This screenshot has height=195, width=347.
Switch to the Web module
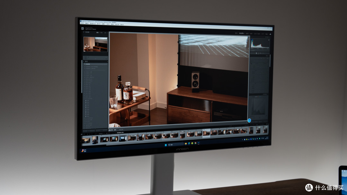point(266,34)
